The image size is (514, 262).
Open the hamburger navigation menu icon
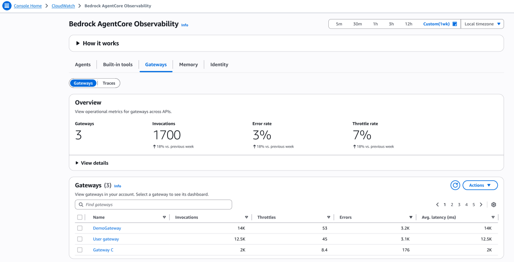click(x=6, y=6)
